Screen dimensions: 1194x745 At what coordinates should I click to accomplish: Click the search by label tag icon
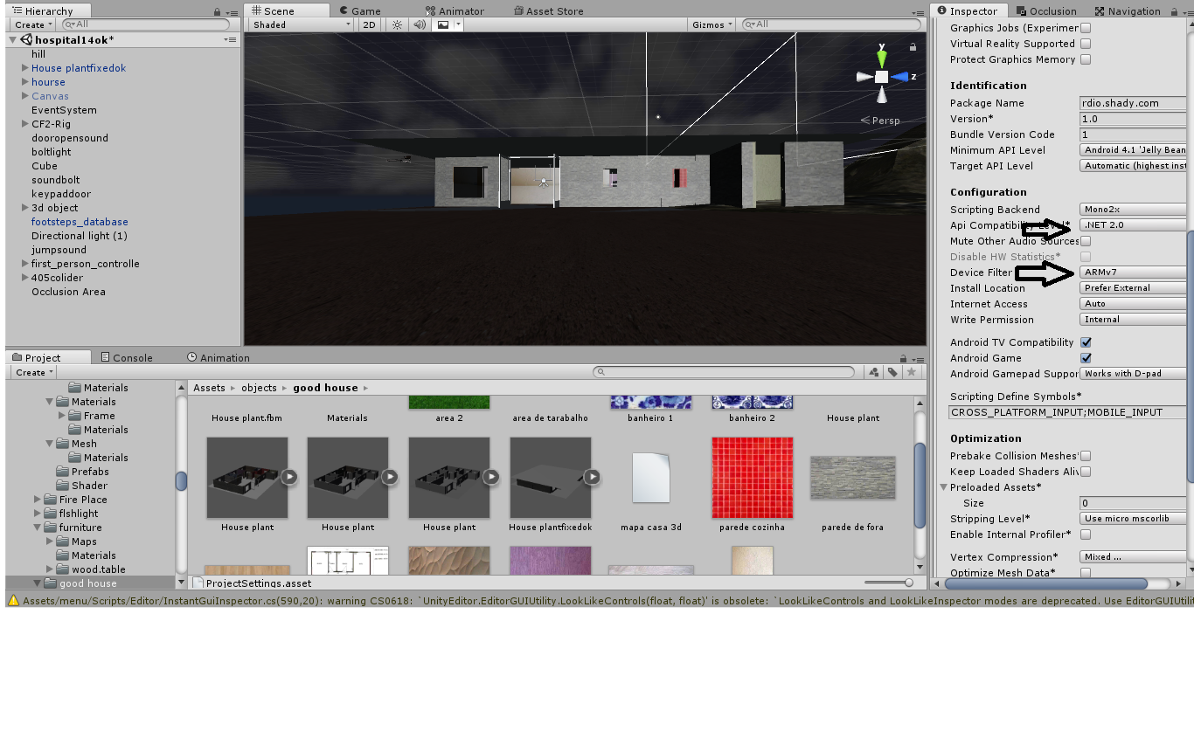click(892, 372)
